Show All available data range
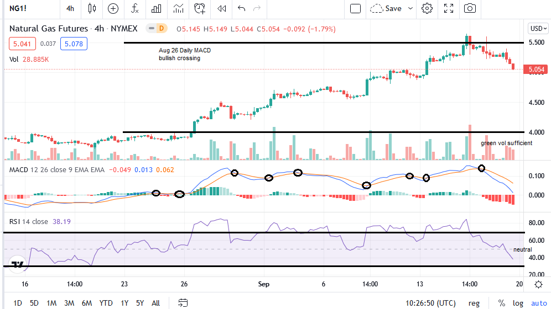 [x=155, y=303]
